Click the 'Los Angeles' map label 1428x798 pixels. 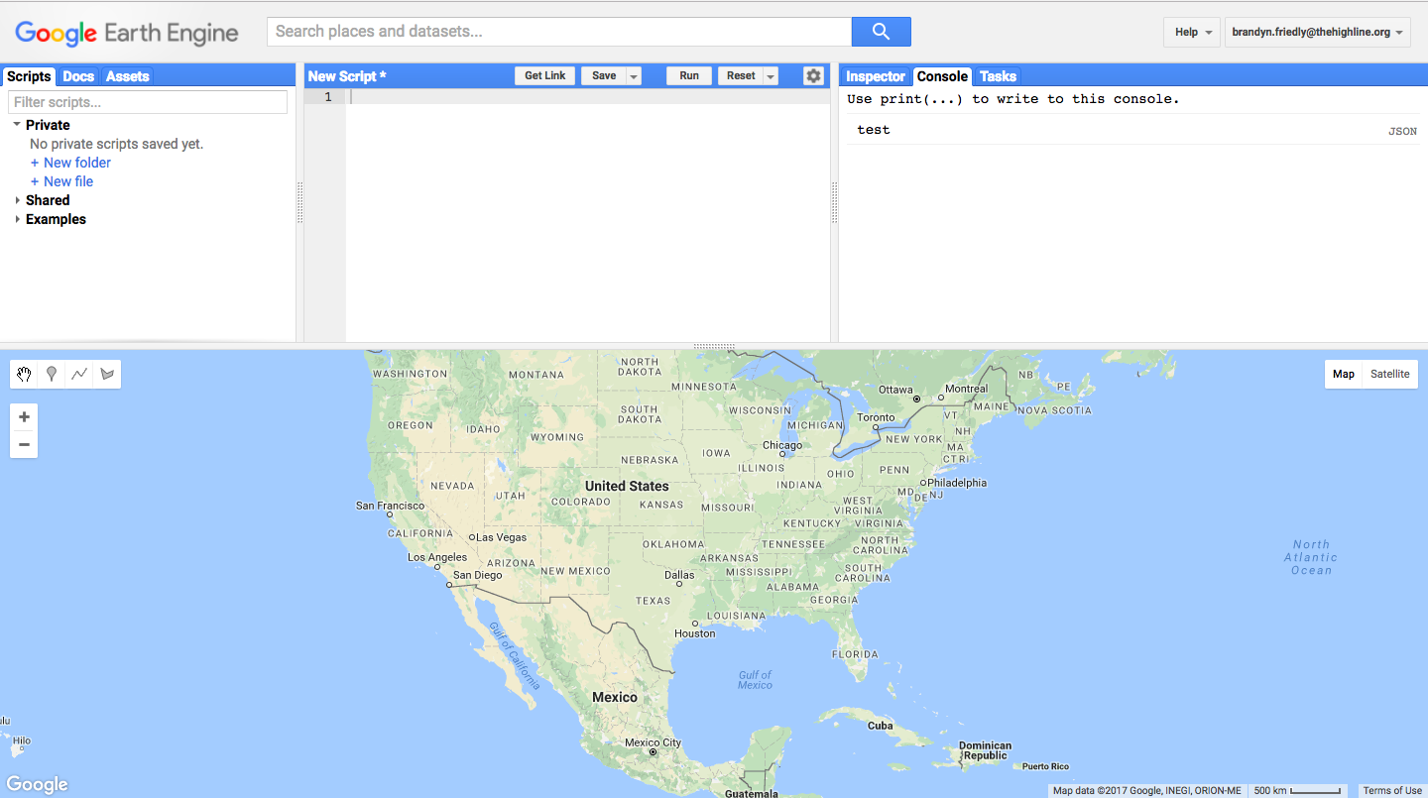coord(437,557)
